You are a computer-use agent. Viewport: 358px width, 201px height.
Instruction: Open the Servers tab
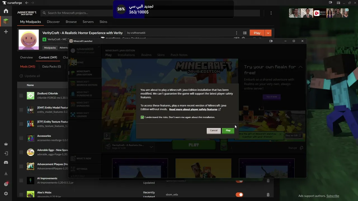point(88,22)
